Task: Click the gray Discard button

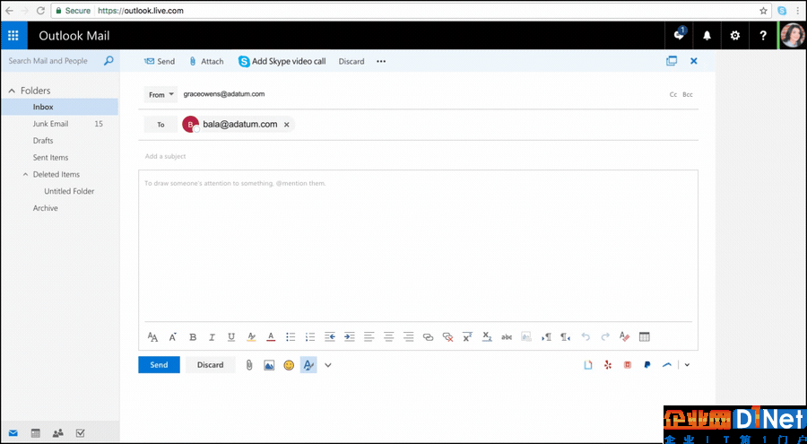Action: click(211, 365)
